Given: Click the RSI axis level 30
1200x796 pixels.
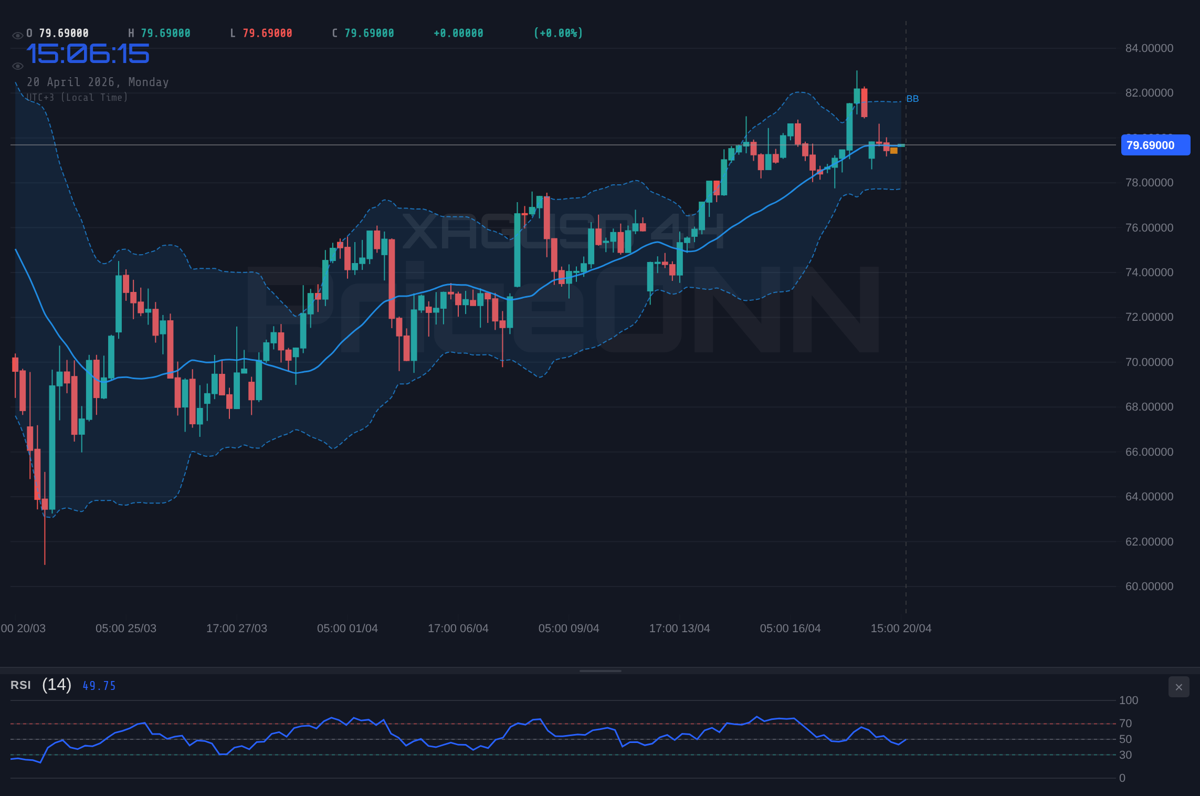Looking at the screenshot, I should pos(1125,755).
